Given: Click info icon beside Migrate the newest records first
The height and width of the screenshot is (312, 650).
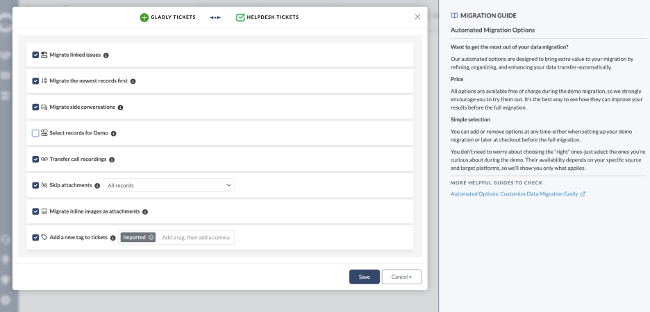Looking at the screenshot, I should (133, 82).
